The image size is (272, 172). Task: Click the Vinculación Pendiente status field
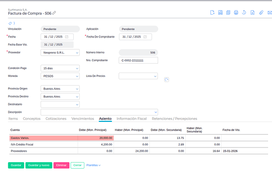(60, 29)
